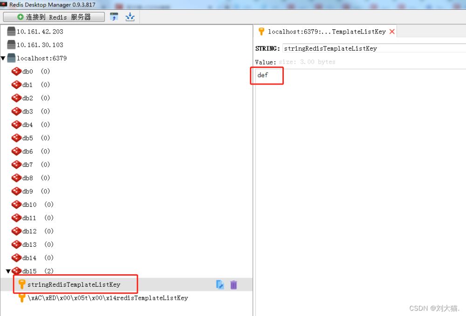
Task: Click the STRING key name field
Action: pyautogui.click(x=373, y=48)
